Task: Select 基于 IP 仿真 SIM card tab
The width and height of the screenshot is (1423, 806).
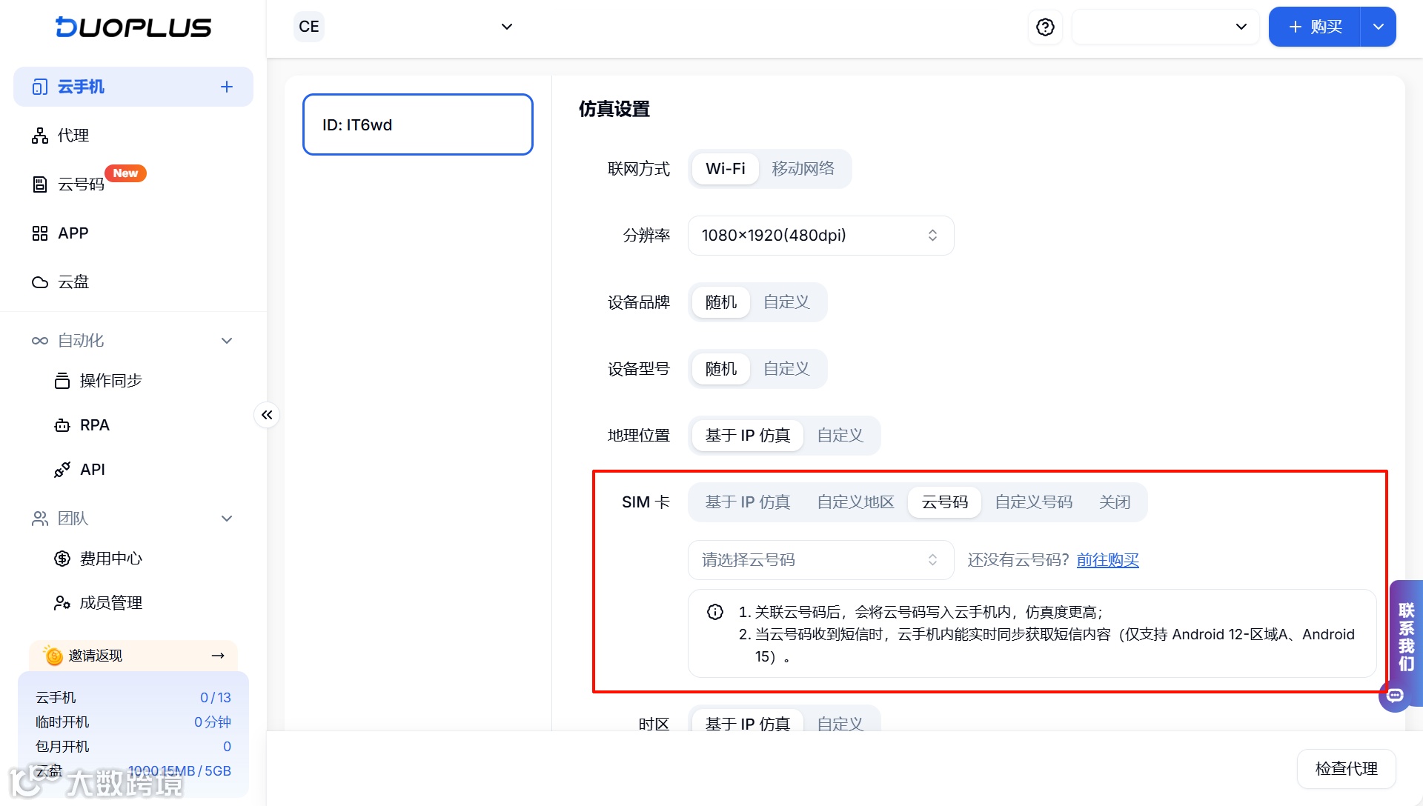Action: pos(747,502)
